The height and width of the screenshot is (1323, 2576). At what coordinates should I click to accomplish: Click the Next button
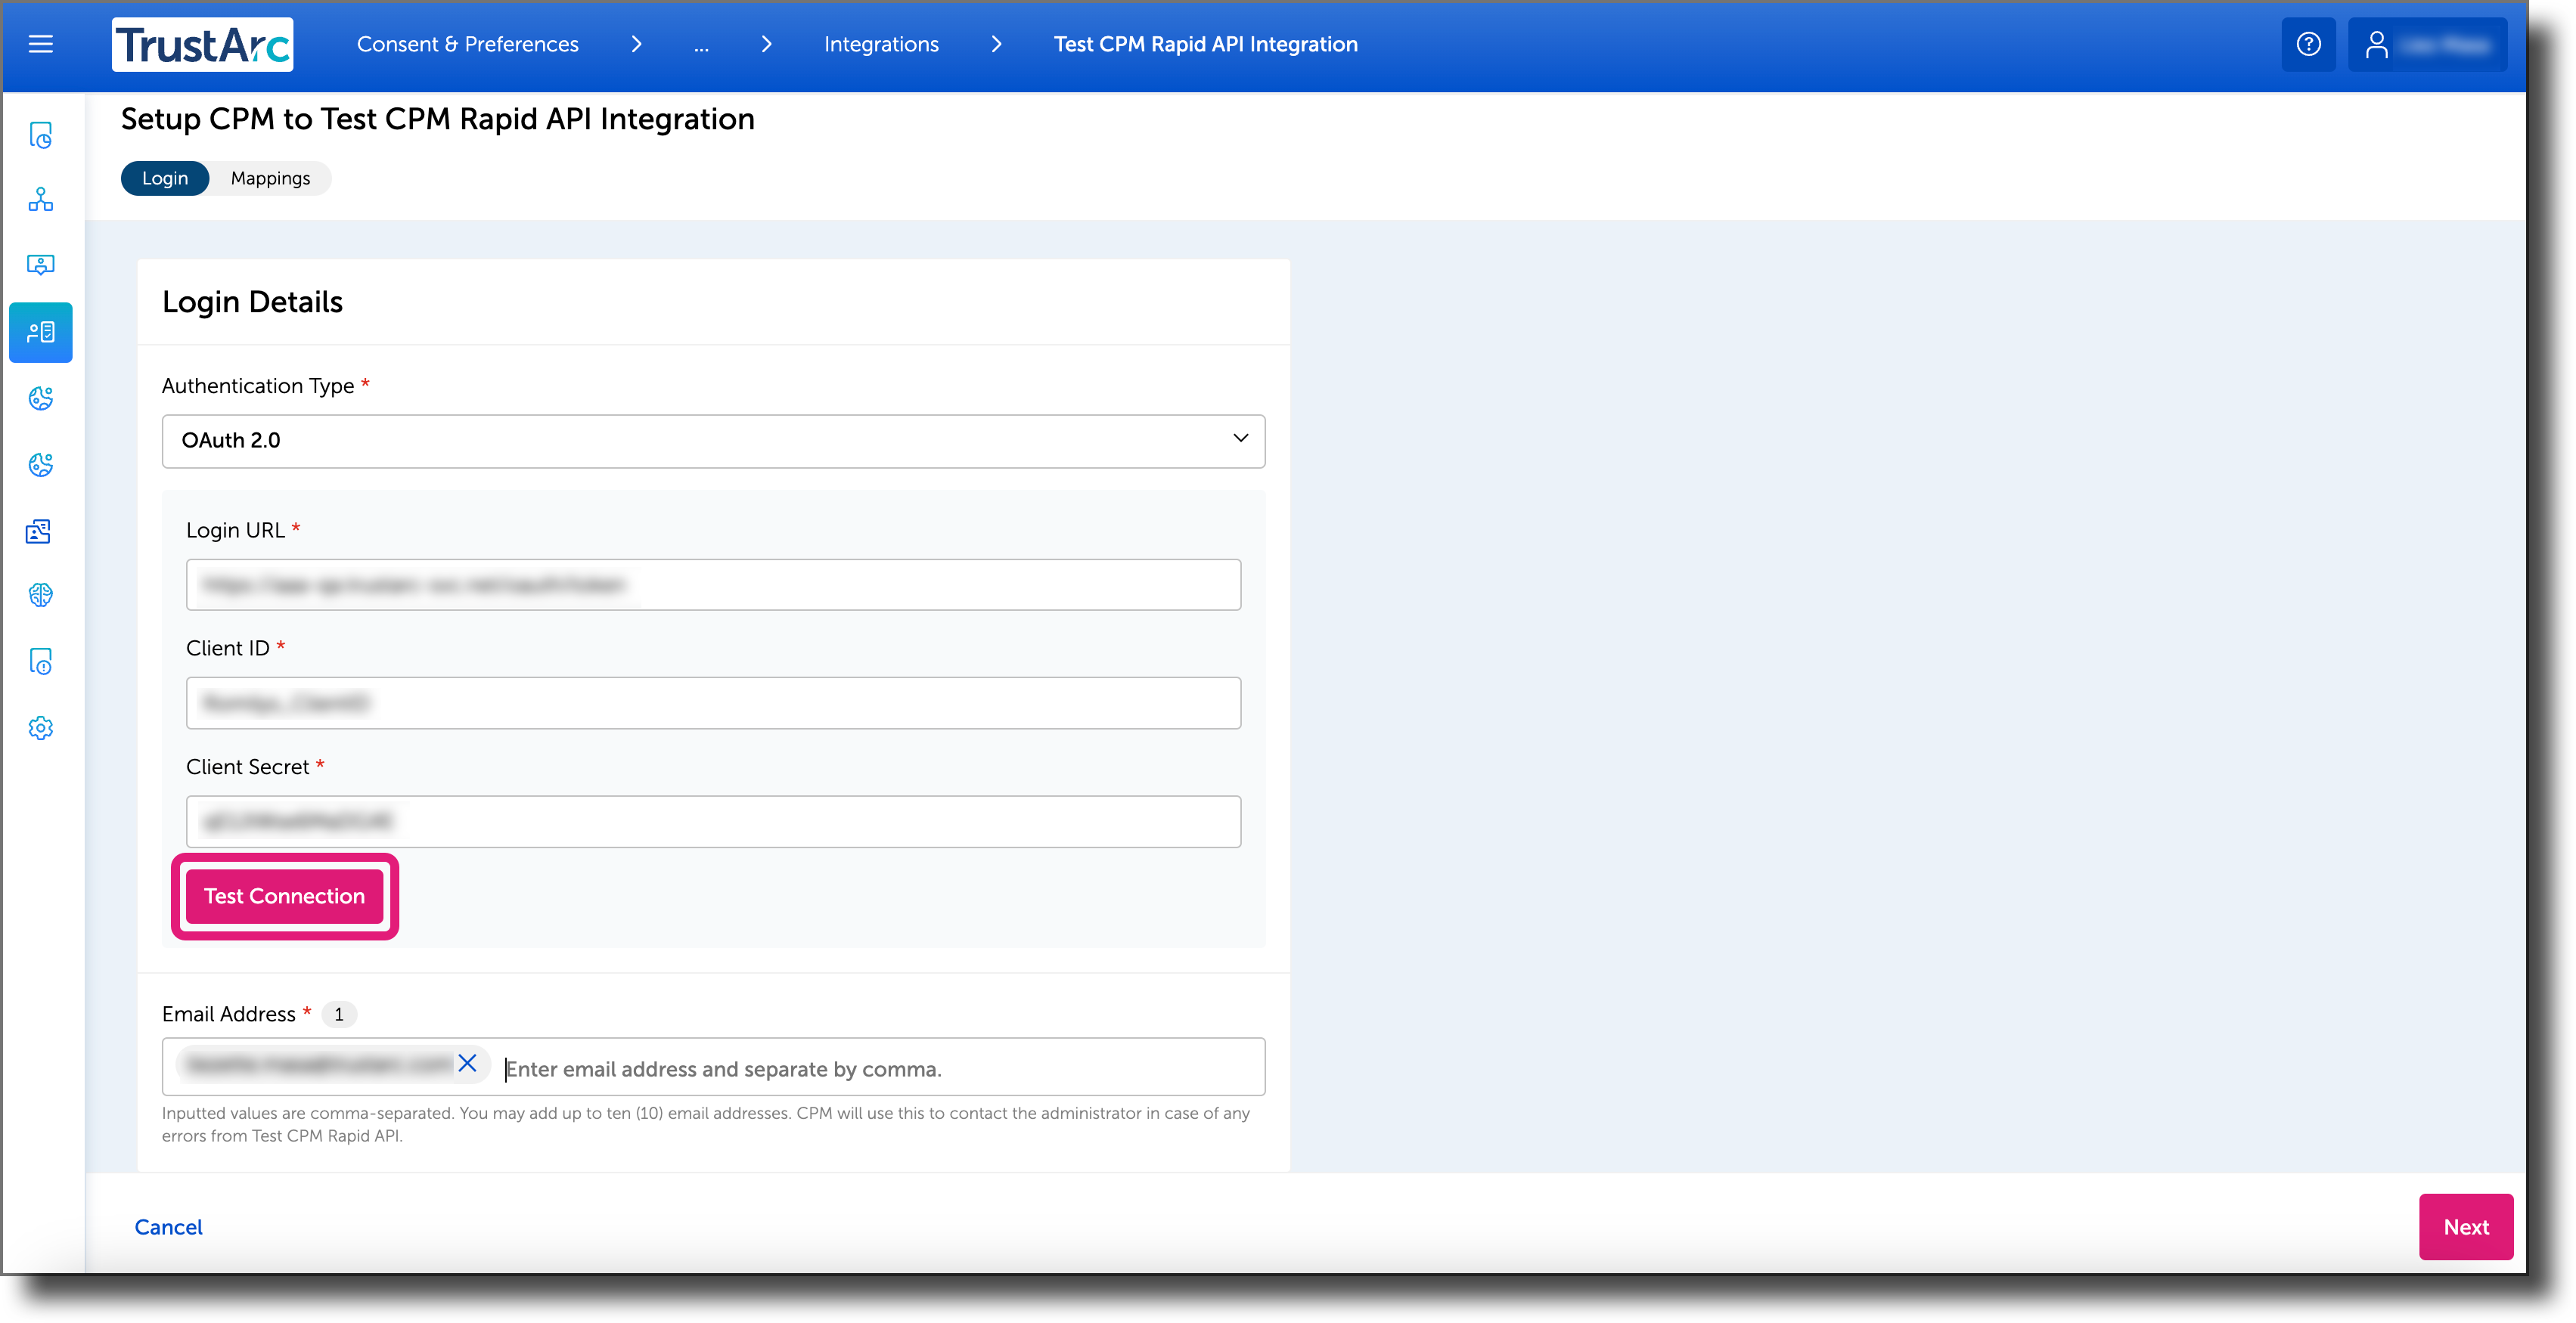click(x=2465, y=1226)
